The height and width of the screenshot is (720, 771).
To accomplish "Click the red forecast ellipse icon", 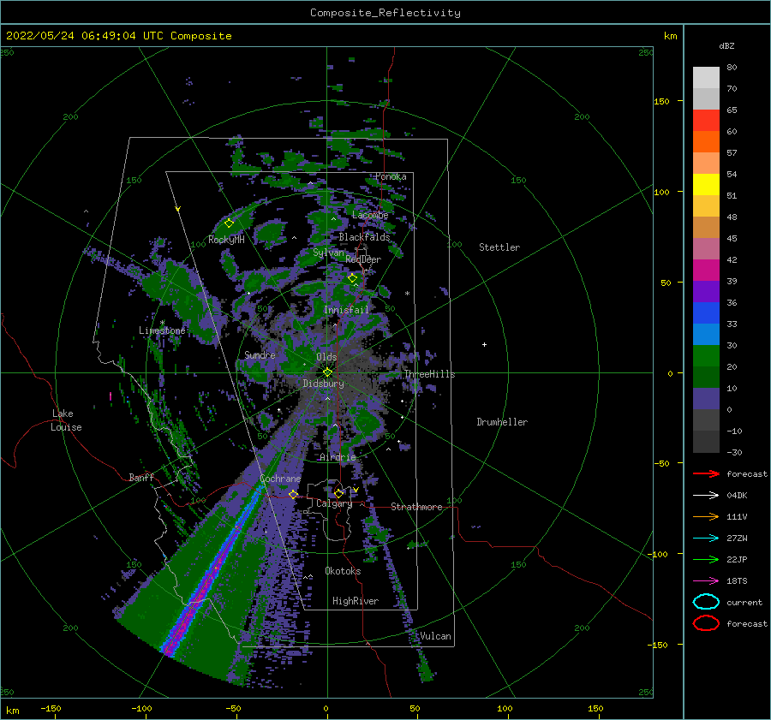I will 706,623.
